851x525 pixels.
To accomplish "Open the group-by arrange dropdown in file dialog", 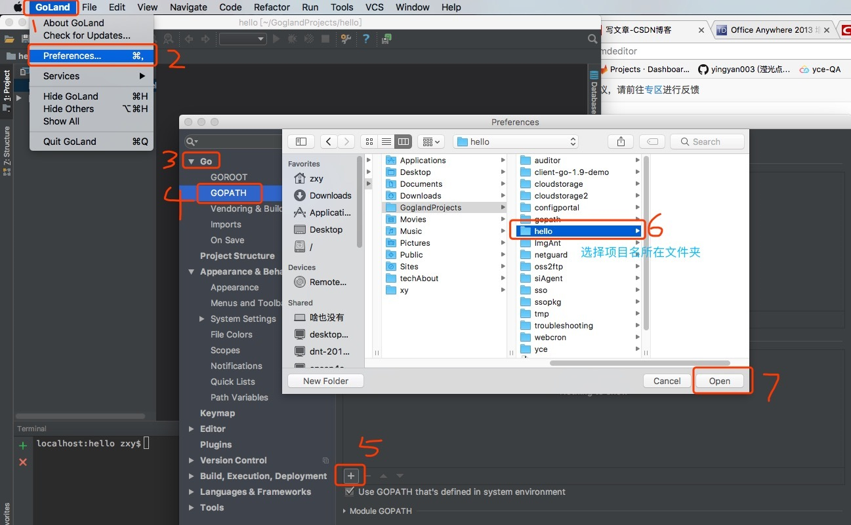I will pos(431,142).
